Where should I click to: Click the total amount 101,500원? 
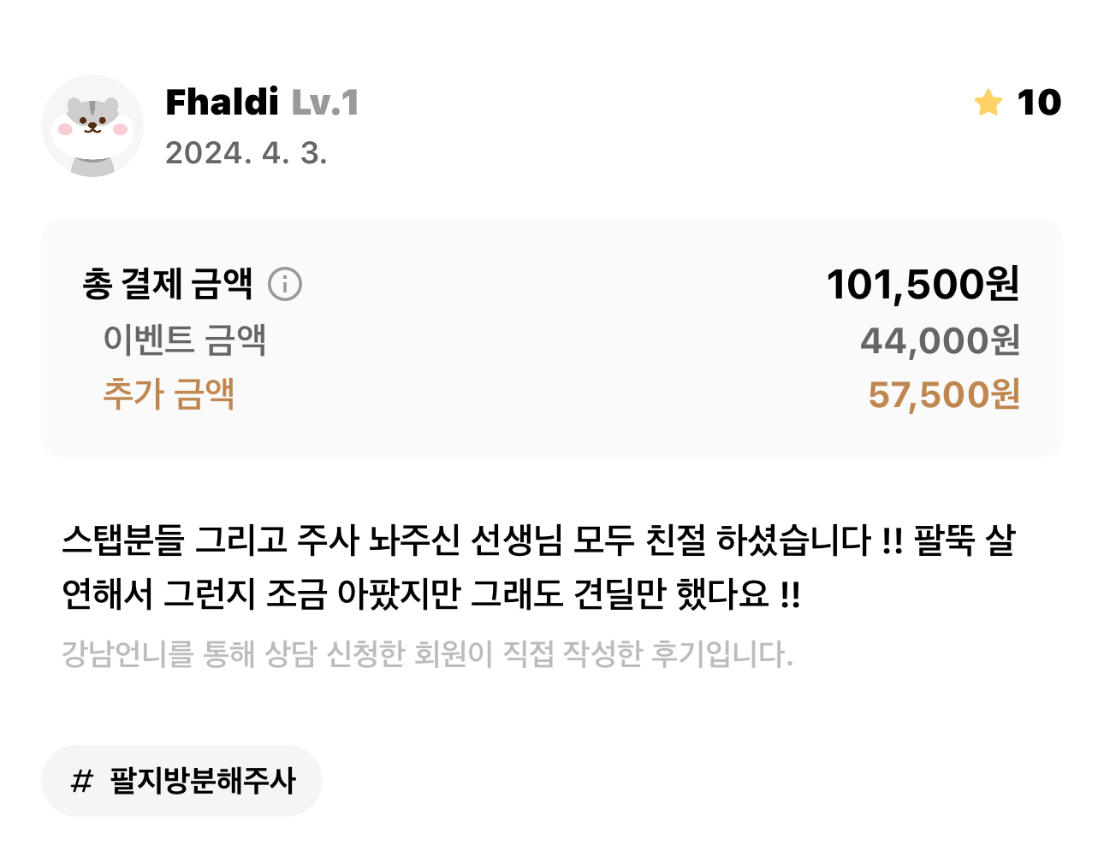[923, 284]
